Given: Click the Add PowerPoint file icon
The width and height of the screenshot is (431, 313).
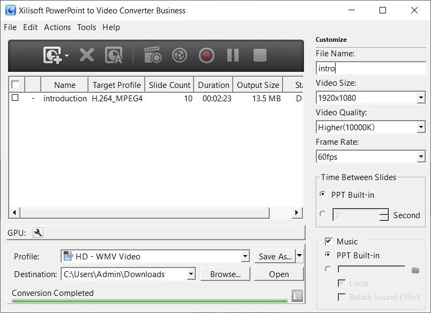Looking at the screenshot, I should (x=53, y=55).
